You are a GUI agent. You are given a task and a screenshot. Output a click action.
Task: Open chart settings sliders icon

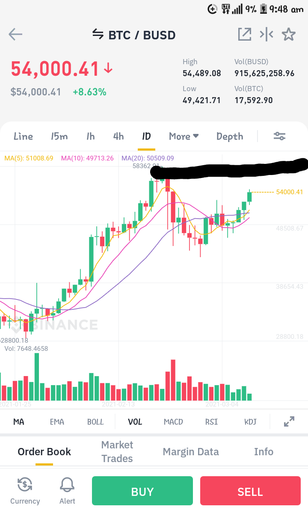[x=280, y=136]
